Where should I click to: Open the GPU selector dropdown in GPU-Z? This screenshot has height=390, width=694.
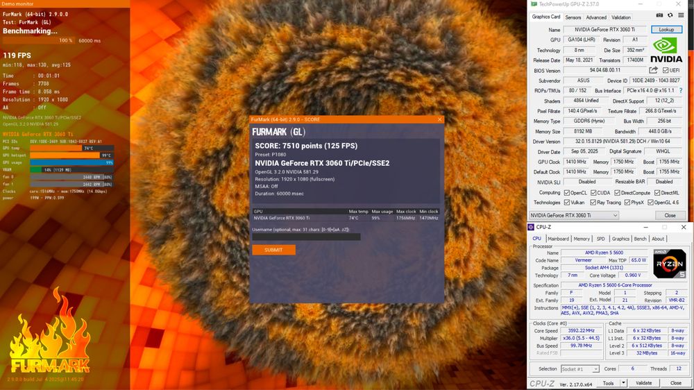[x=574, y=216]
